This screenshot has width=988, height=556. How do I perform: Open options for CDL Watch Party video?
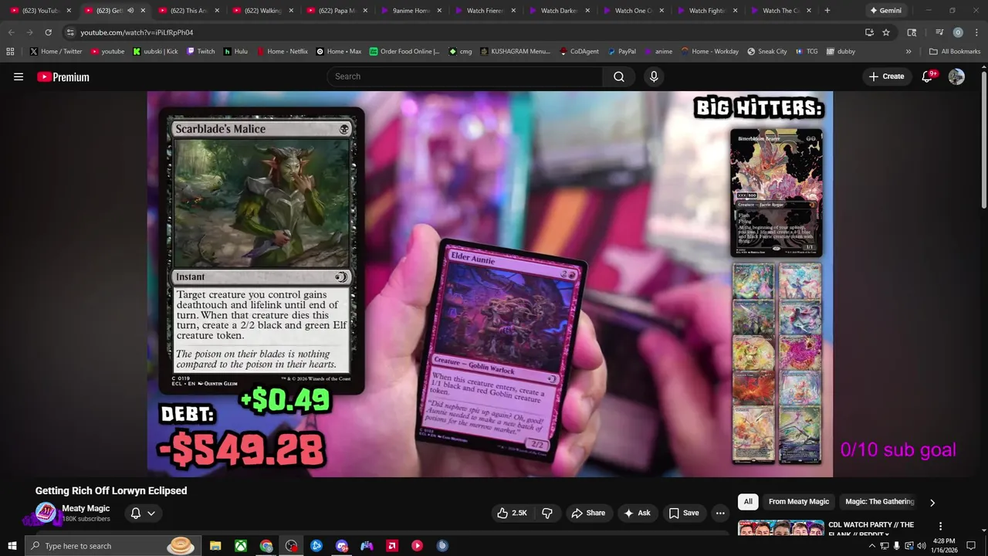click(940, 526)
